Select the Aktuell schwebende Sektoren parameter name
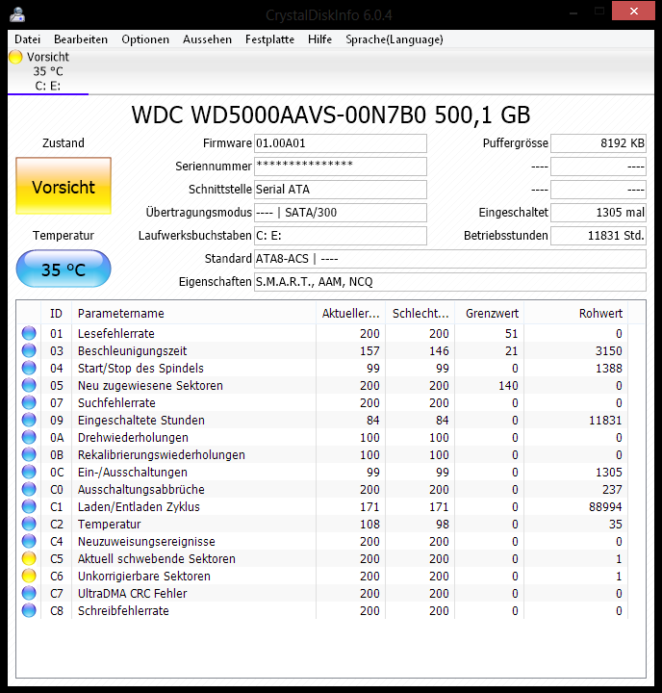Screen dimensions: 662x693 pyautogui.click(x=157, y=558)
